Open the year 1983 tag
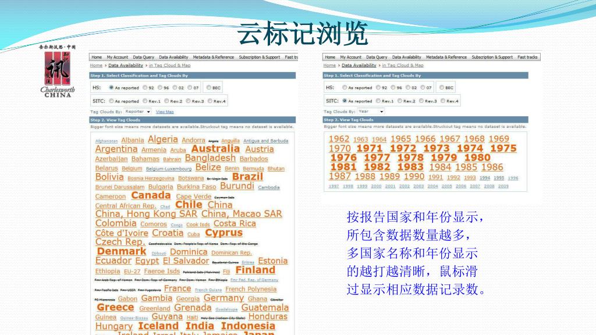This screenshot has height=335, width=596. click(410, 167)
